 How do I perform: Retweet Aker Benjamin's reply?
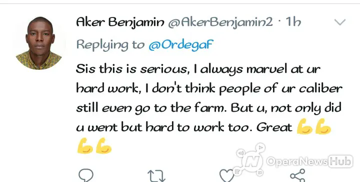(x=156, y=176)
